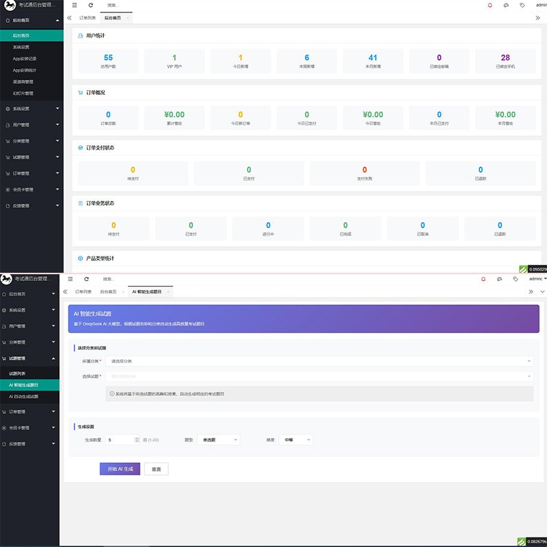The image size is (547, 547).
Task: Switch to 订单列表 tab on AI generation screen
Action: [x=83, y=292]
